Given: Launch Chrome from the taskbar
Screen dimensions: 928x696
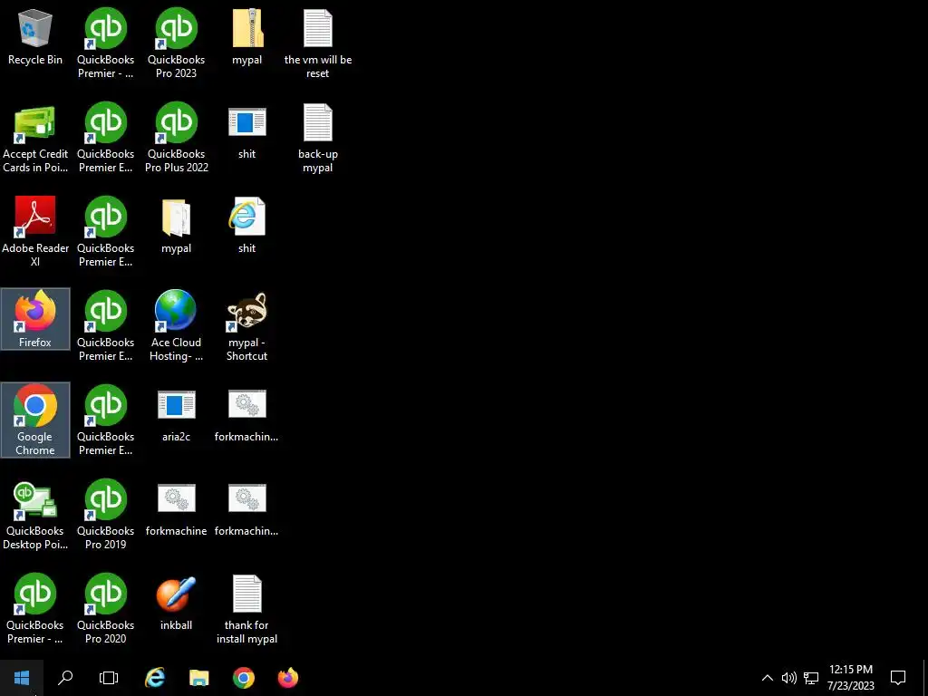Looking at the screenshot, I should (244, 678).
